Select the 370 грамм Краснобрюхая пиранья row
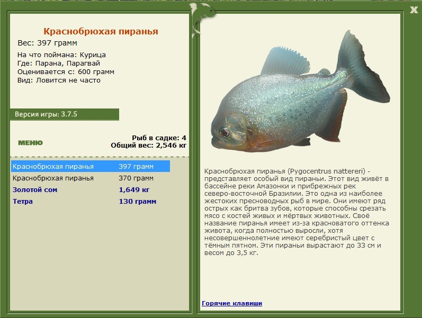Viewport: 422px width, 318px height. 91,178
